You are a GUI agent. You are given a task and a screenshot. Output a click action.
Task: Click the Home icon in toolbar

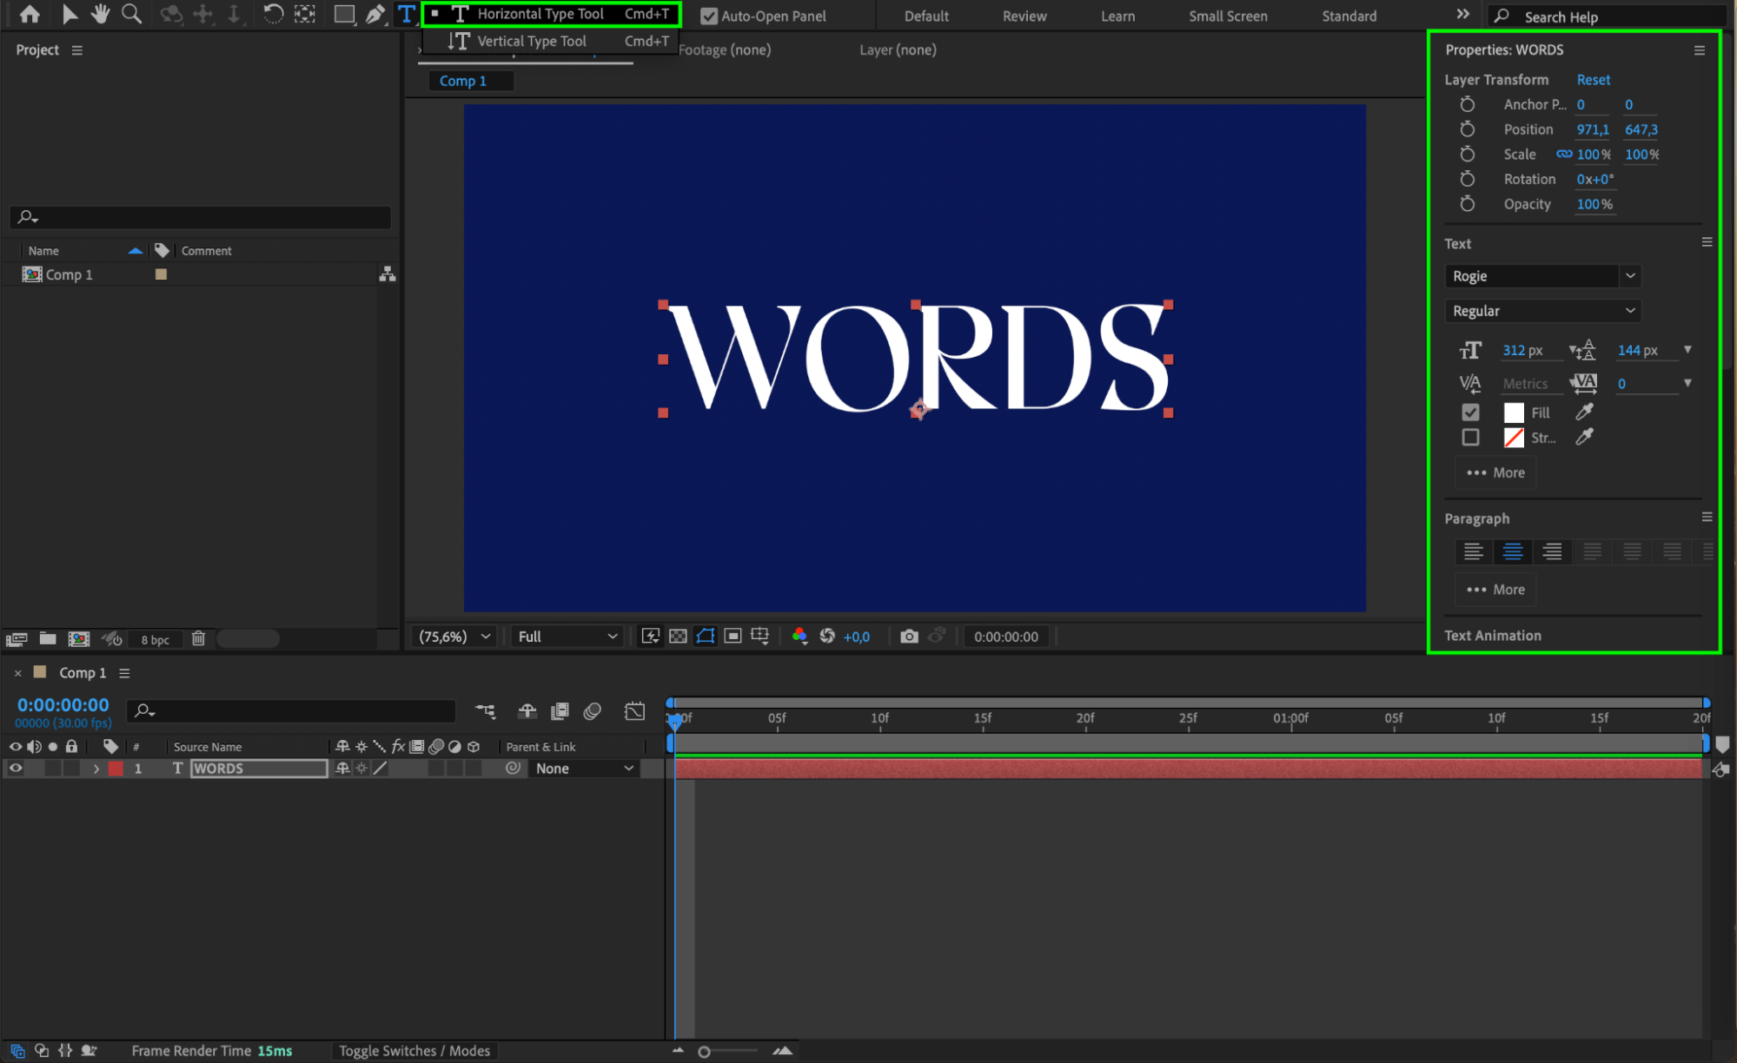(x=30, y=14)
